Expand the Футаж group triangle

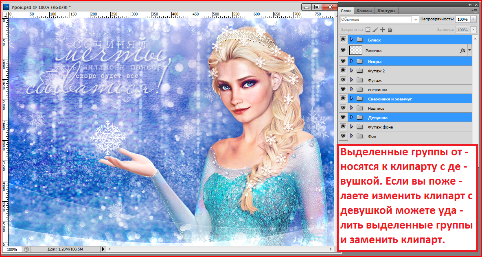pyautogui.click(x=352, y=80)
